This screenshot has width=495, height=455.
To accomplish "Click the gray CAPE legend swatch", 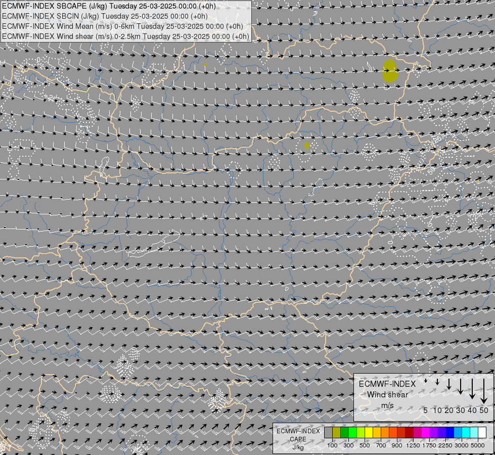I will click(x=328, y=432).
